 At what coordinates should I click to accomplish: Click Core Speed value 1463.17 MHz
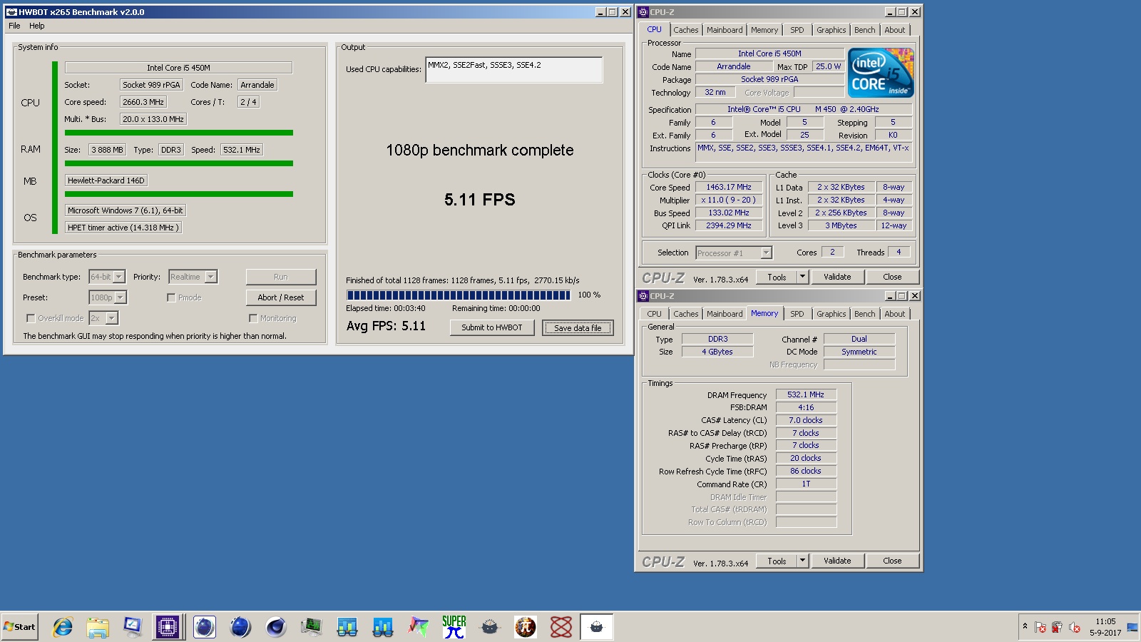pyautogui.click(x=729, y=187)
